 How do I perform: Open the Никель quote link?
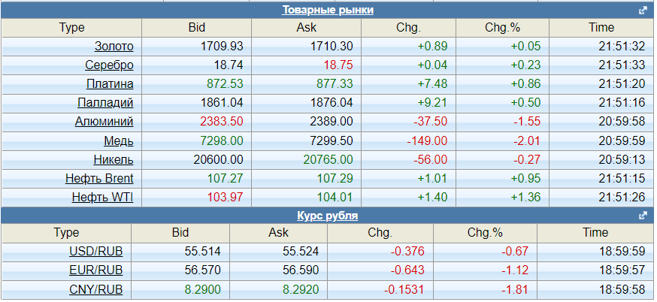click(114, 159)
